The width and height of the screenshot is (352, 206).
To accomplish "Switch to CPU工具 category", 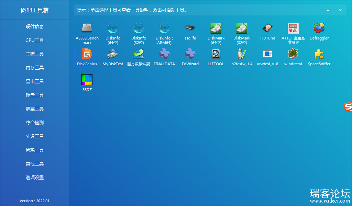I will click(x=35, y=40).
